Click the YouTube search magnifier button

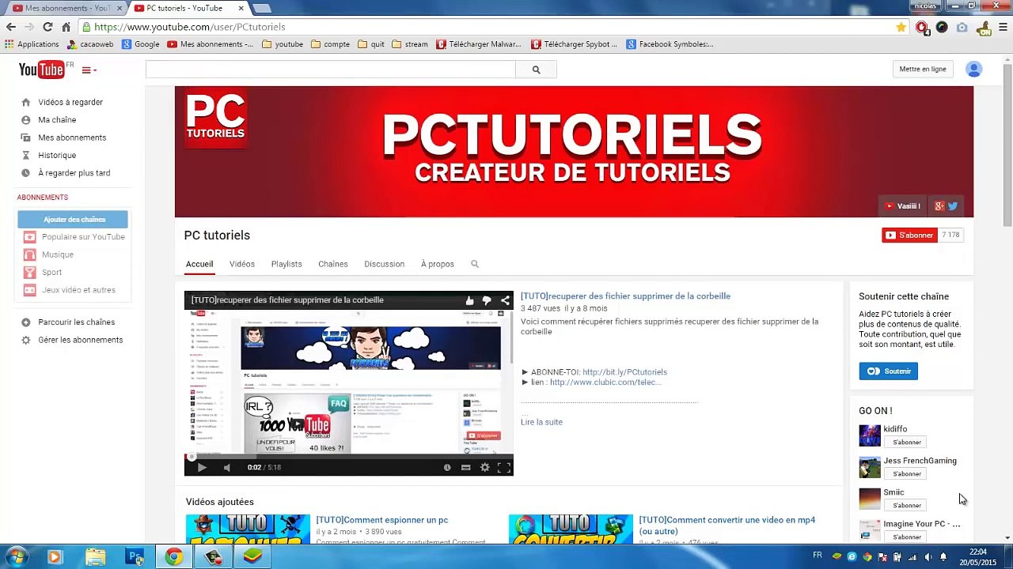(536, 70)
